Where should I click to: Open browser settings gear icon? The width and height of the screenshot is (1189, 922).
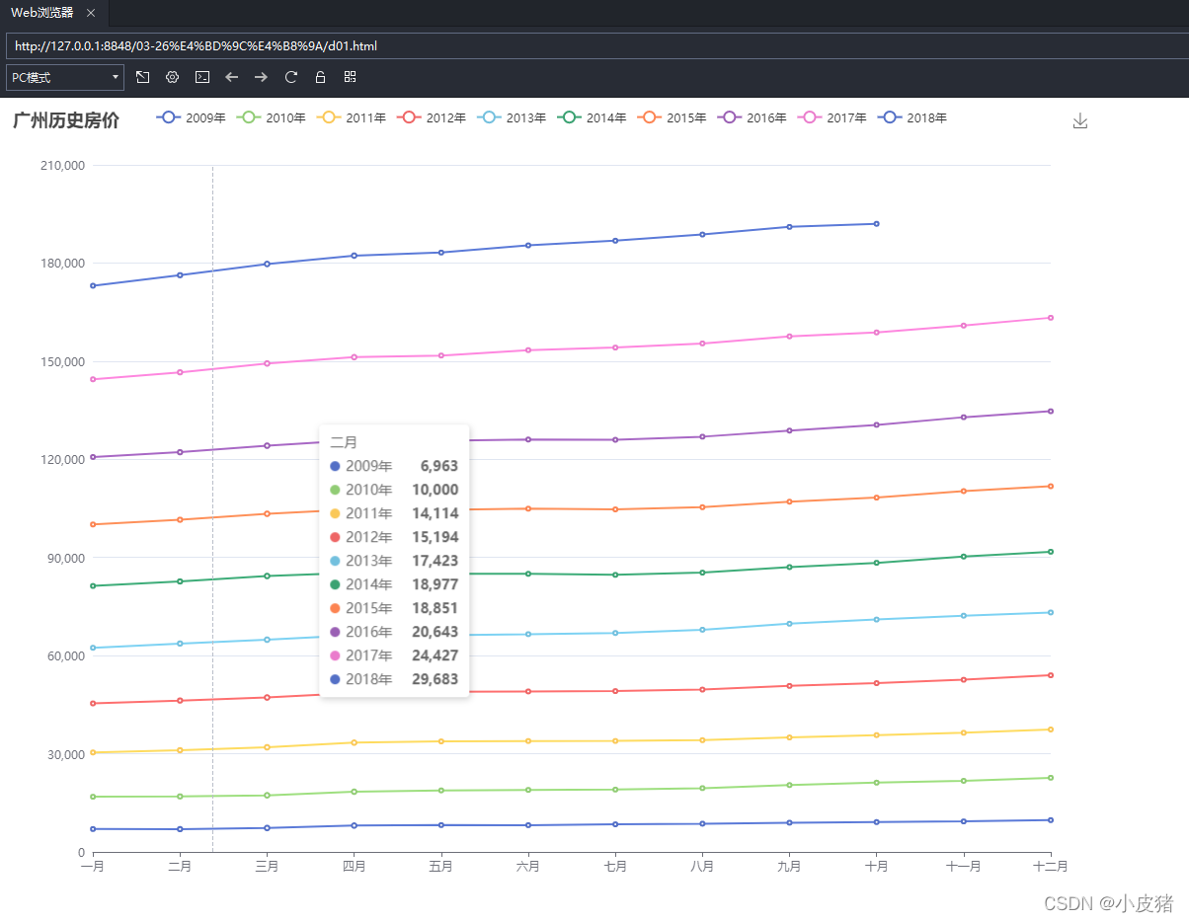[173, 77]
